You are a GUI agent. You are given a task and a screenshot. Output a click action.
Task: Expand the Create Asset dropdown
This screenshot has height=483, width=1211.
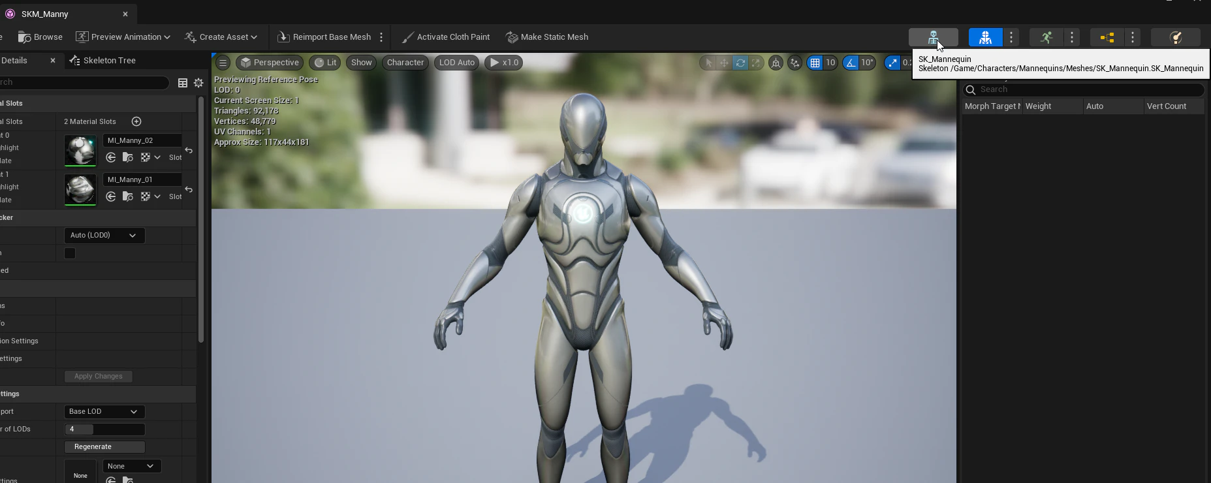point(221,37)
